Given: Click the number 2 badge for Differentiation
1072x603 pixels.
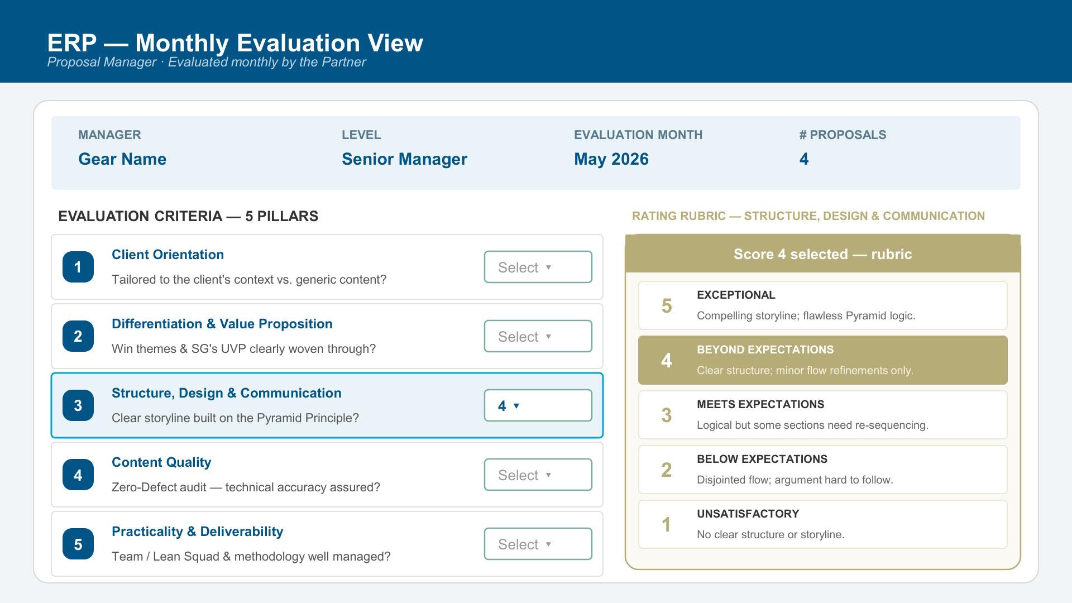Looking at the screenshot, I should click(x=78, y=336).
